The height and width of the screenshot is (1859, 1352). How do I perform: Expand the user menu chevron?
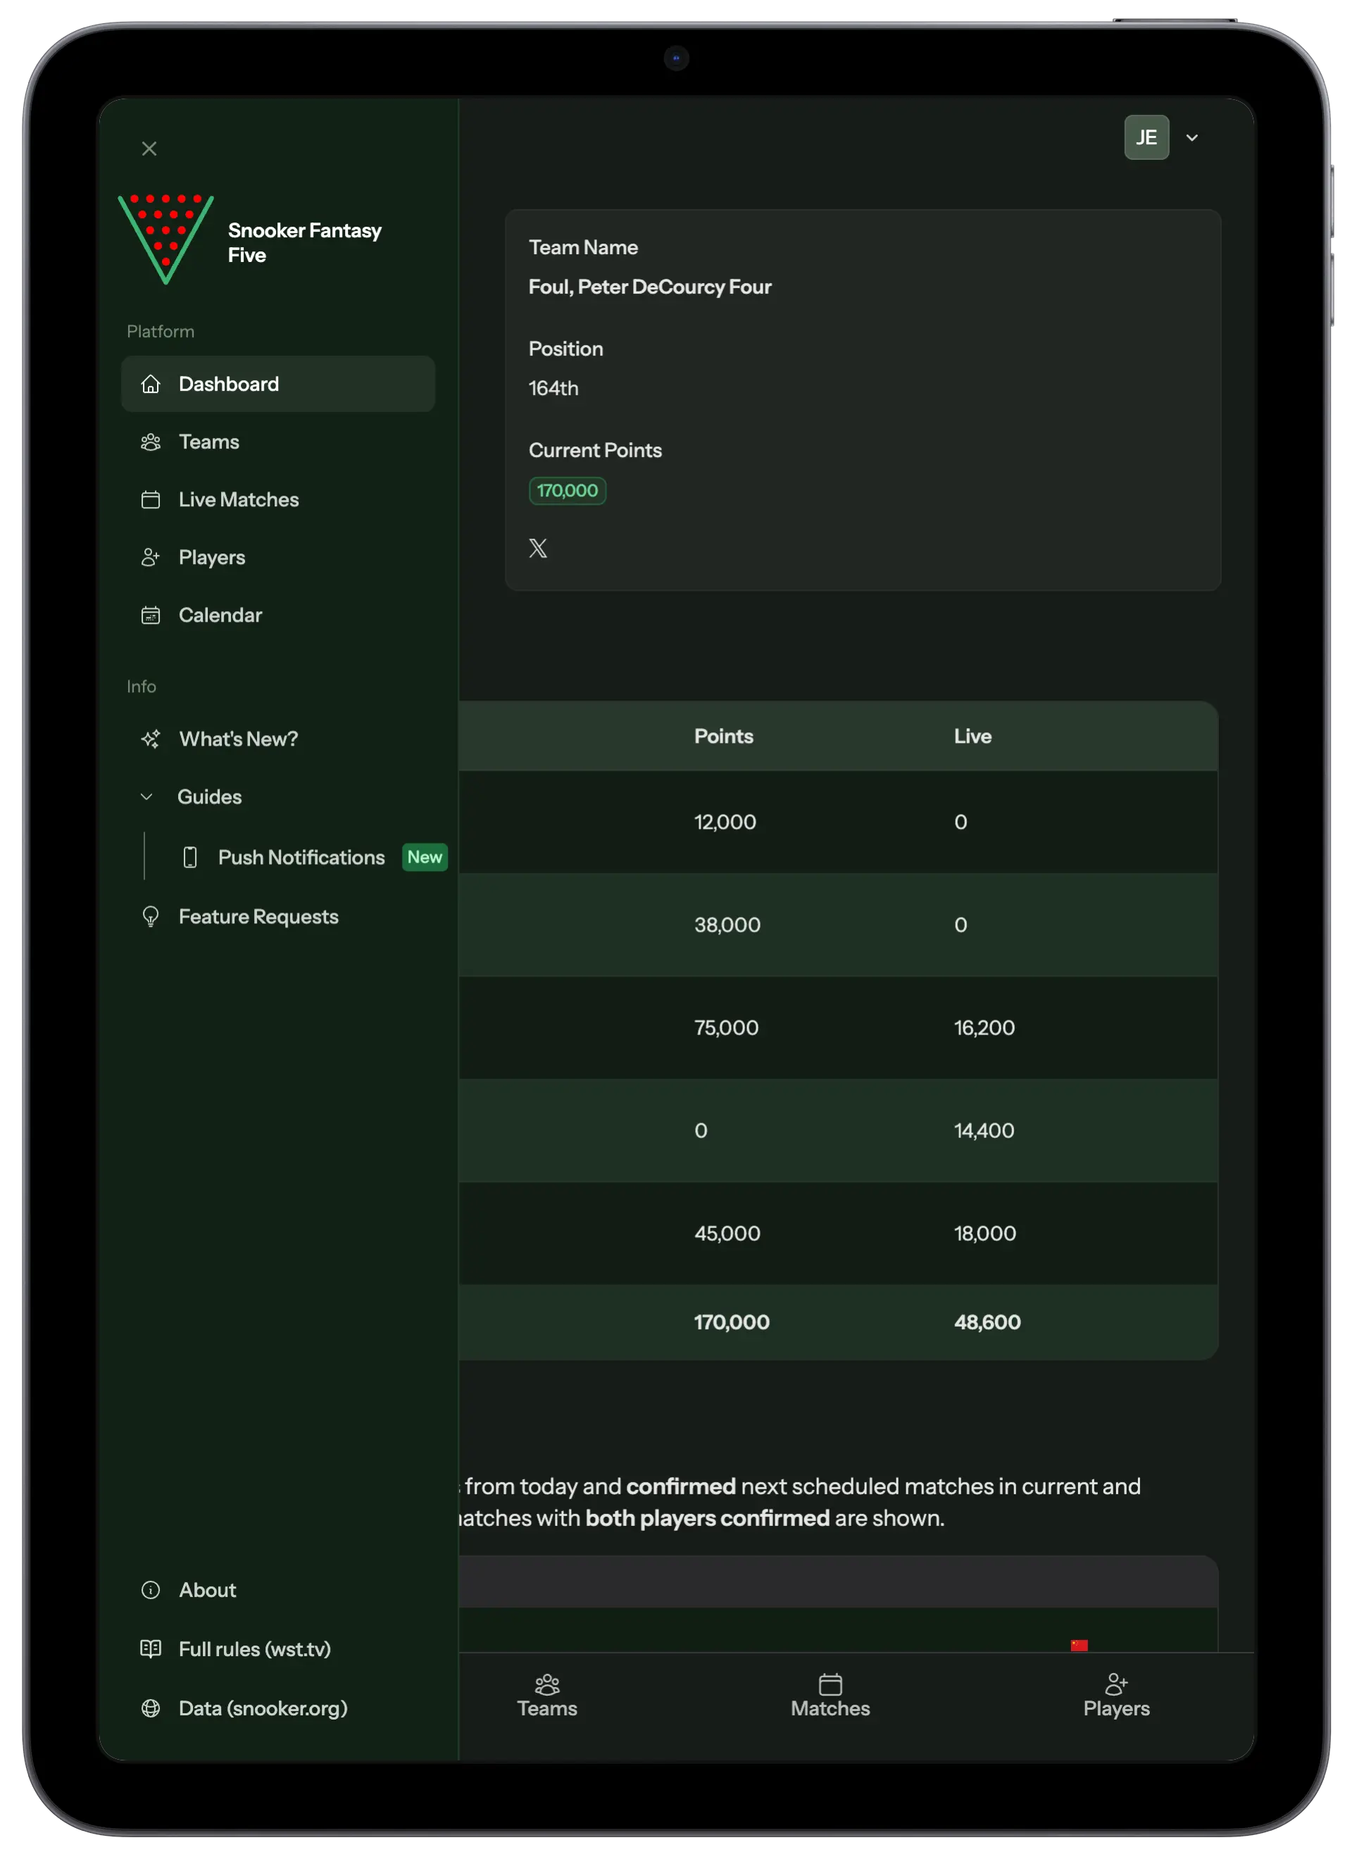coord(1192,138)
